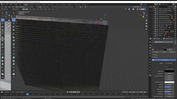This screenshot has height=99, width=177.
Task: Click the Assign material button
Action: (x=156, y=52)
